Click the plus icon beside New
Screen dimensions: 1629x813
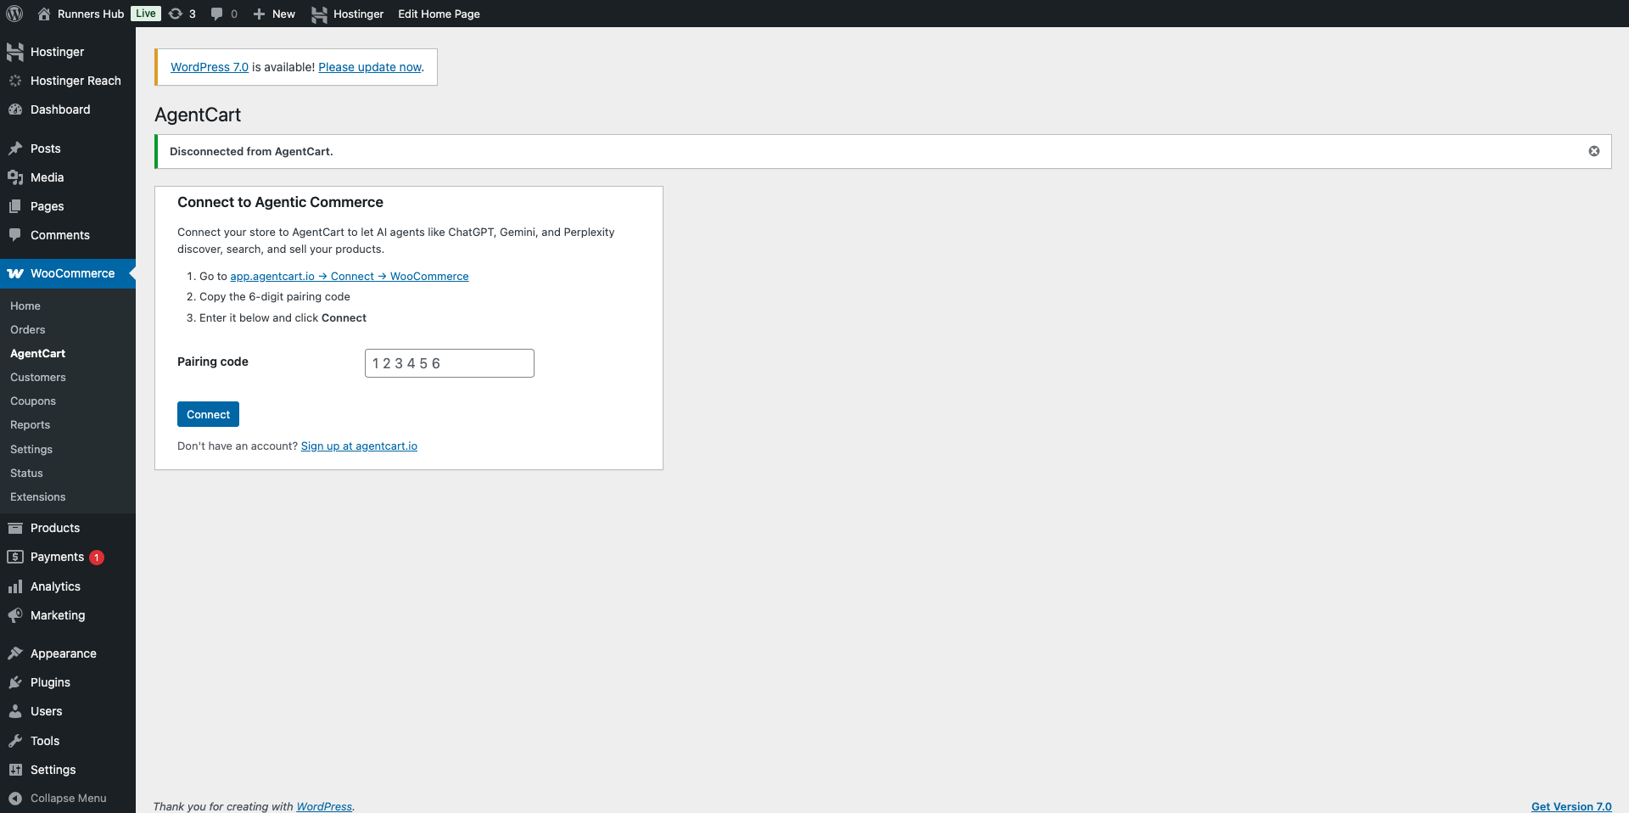[260, 14]
